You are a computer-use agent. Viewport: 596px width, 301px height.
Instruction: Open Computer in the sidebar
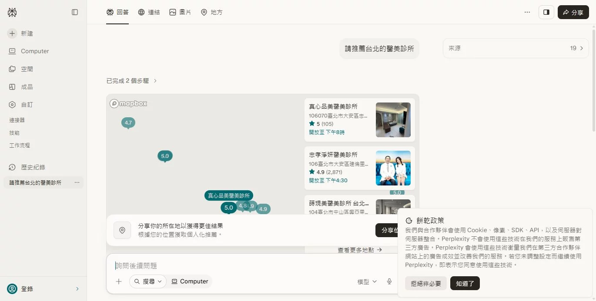coord(29,51)
